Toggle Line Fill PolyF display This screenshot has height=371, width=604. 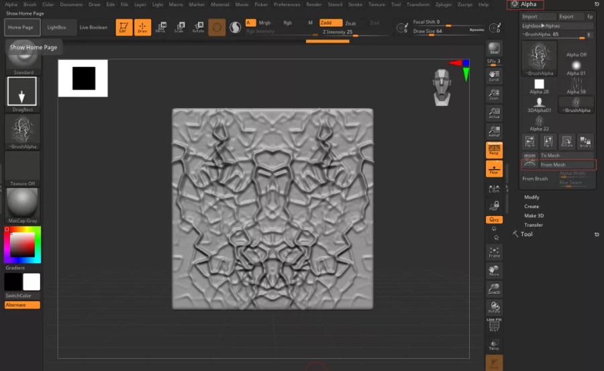[x=494, y=325]
